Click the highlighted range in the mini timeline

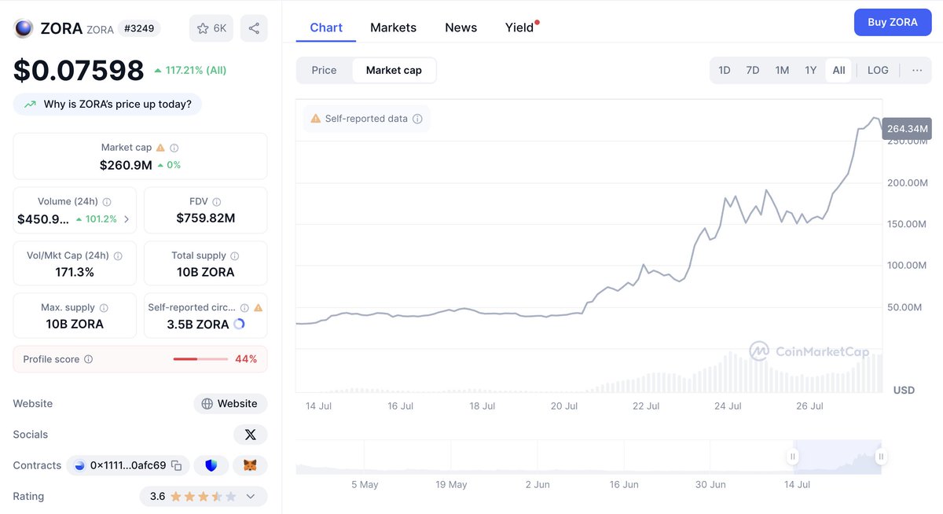coord(837,457)
